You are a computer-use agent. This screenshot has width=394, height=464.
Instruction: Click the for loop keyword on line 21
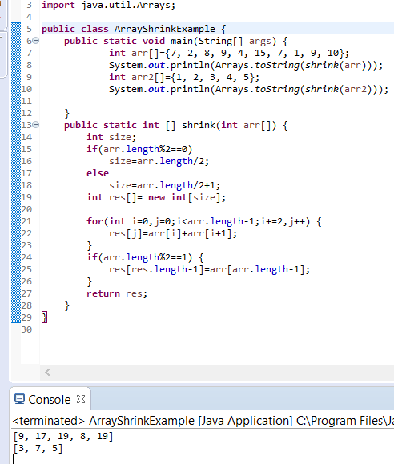pyautogui.click(x=94, y=221)
